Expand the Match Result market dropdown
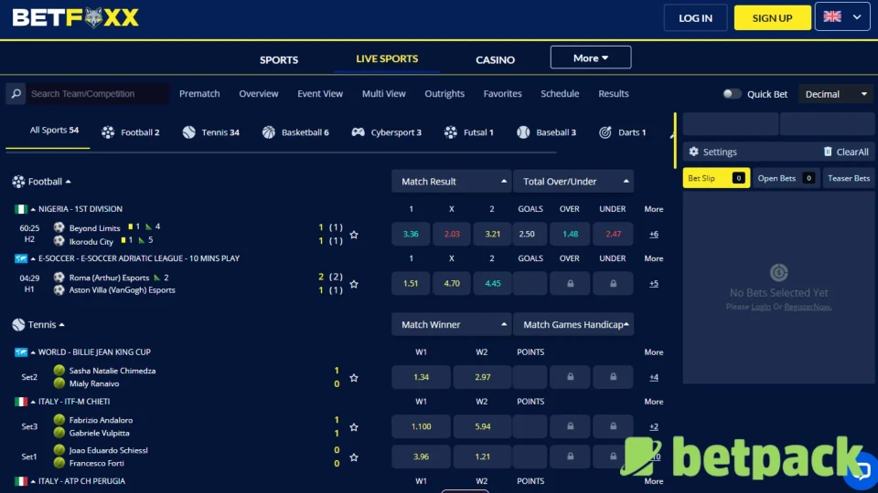Viewport: 878px width, 493px height. click(451, 182)
